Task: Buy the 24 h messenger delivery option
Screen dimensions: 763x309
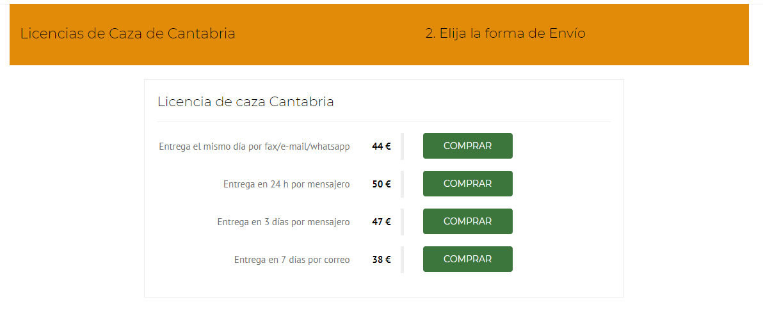Action: (x=467, y=184)
